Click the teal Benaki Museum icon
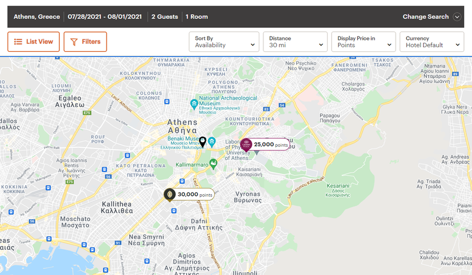This screenshot has width=472, height=275. coord(211,141)
